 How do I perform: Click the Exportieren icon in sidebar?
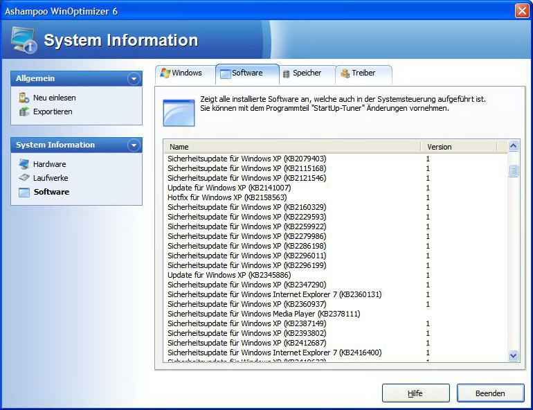point(24,112)
